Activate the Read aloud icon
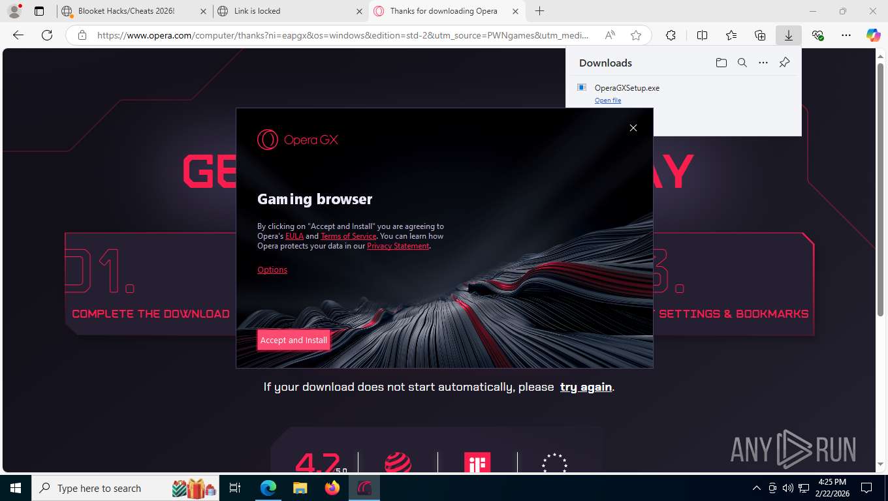 (610, 35)
